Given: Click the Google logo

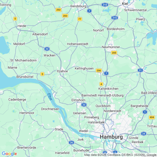Looking at the screenshot, I should 9,154.
